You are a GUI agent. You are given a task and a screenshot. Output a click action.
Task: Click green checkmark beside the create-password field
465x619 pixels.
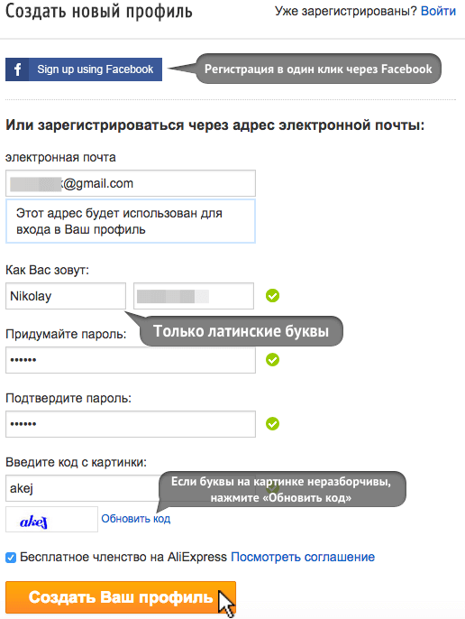click(272, 360)
